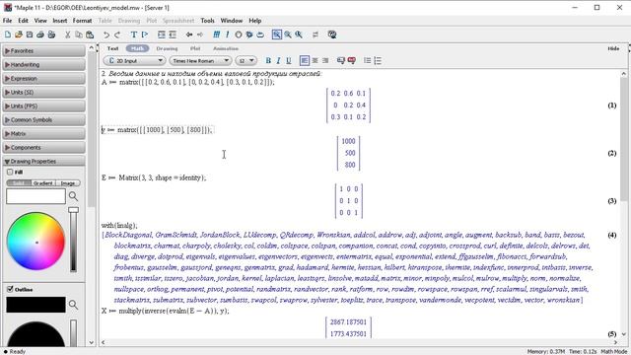
Task: Expand the Handwriting palette
Action: (43, 64)
